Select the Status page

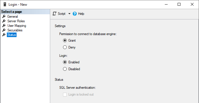12,35
